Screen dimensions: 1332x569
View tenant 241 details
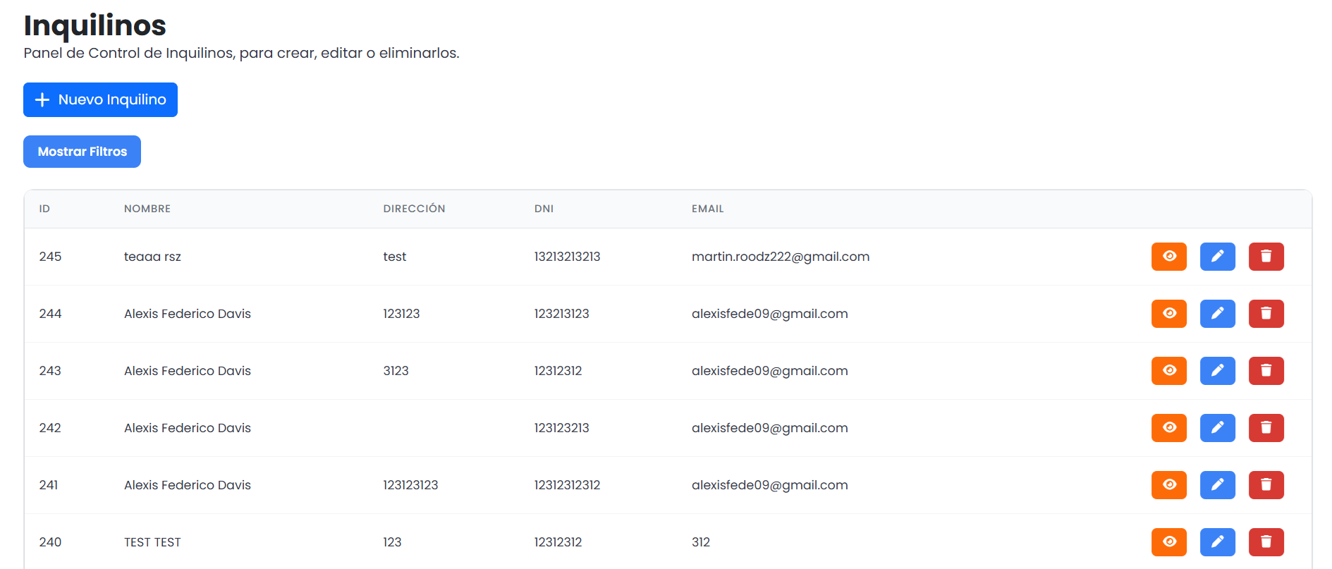coord(1168,485)
